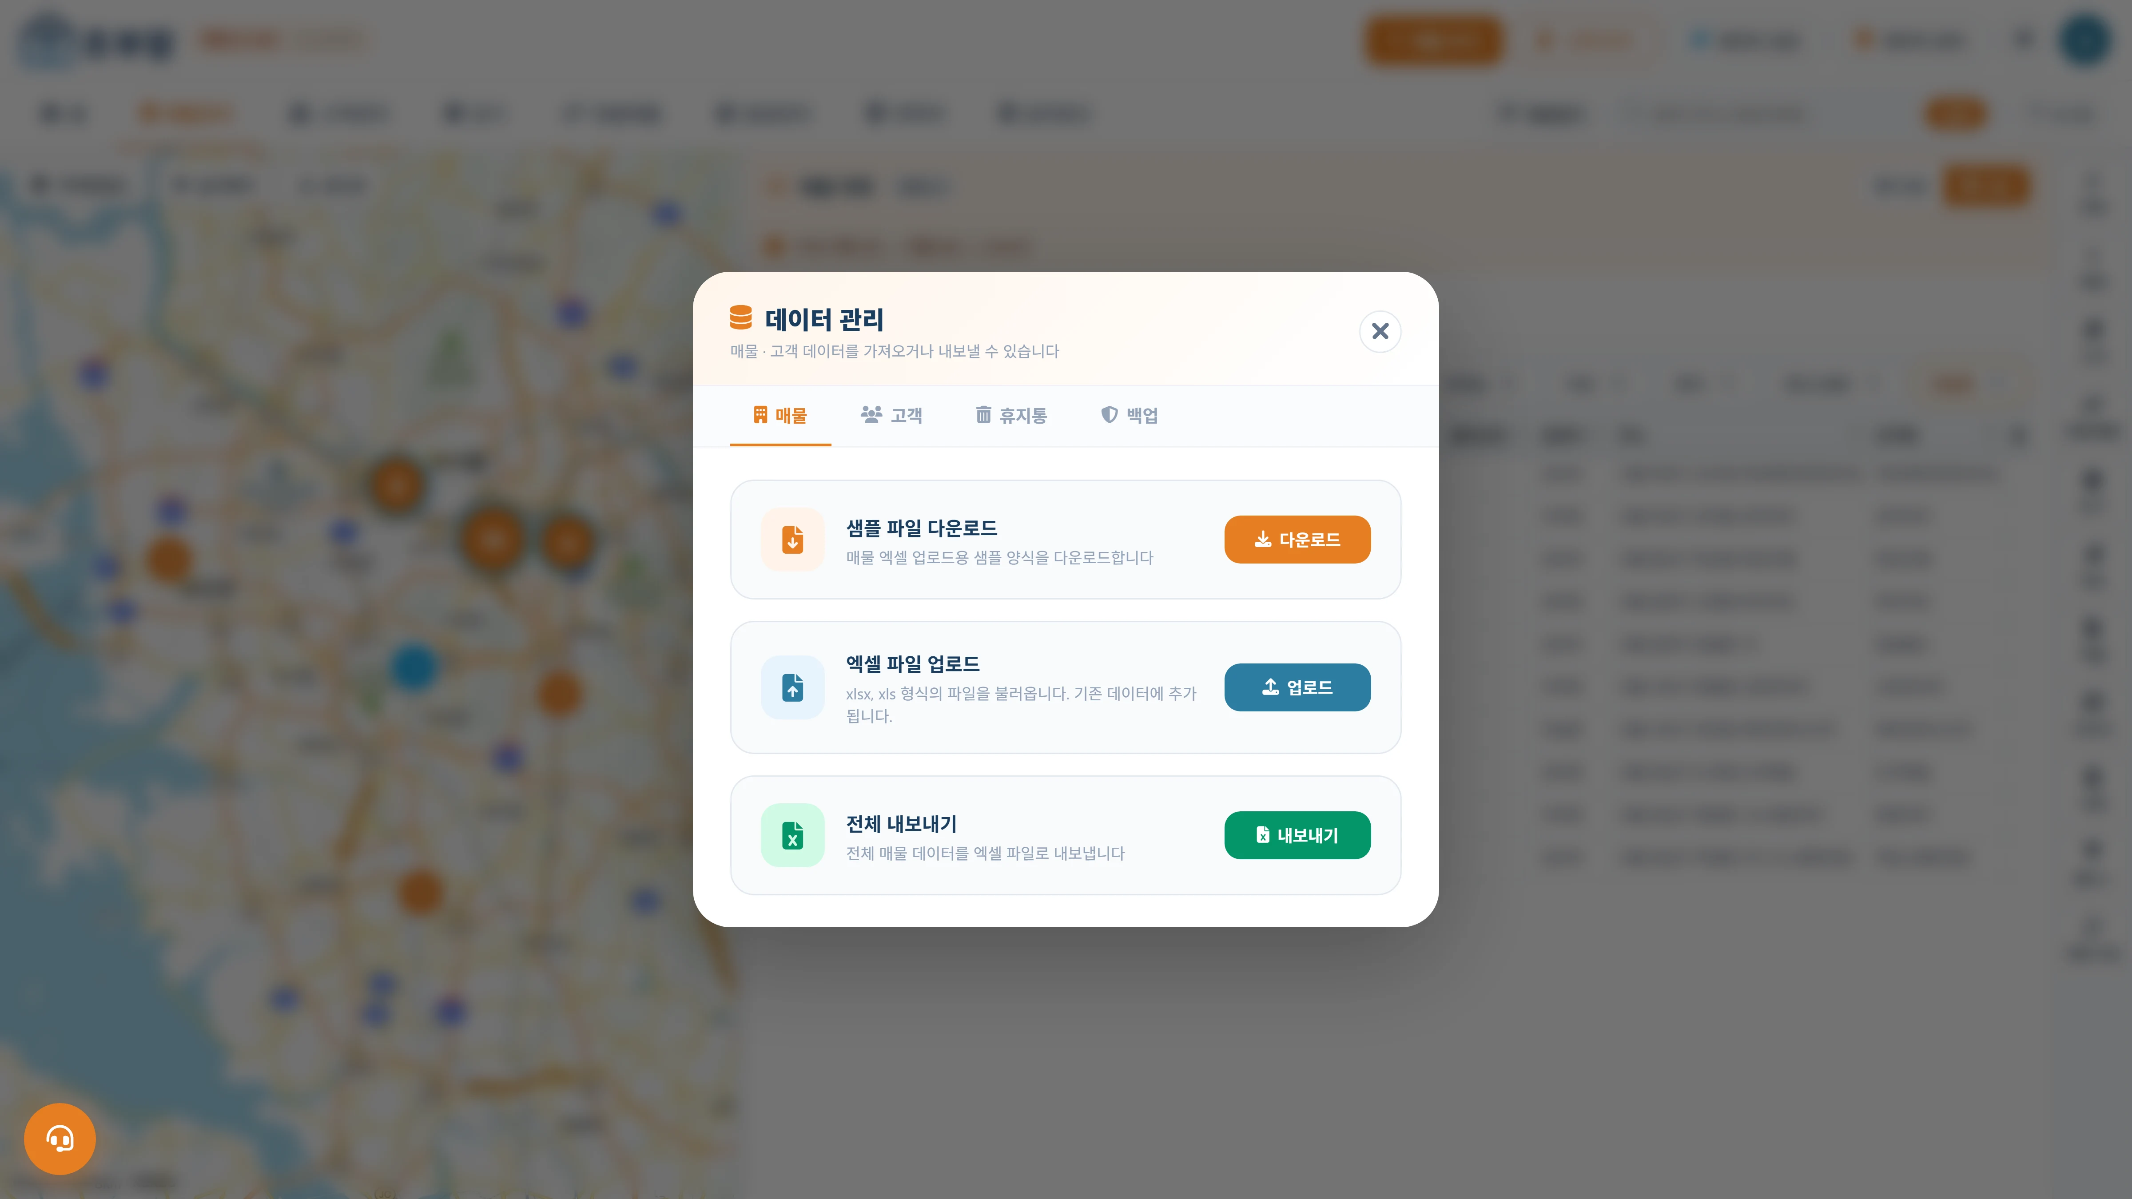This screenshot has width=2132, height=1199.
Task: Click the 전체 매물 데이터를 엑셀 파일로 내보냅니다 text
Action: pyautogui.click(x=985, y=853)
